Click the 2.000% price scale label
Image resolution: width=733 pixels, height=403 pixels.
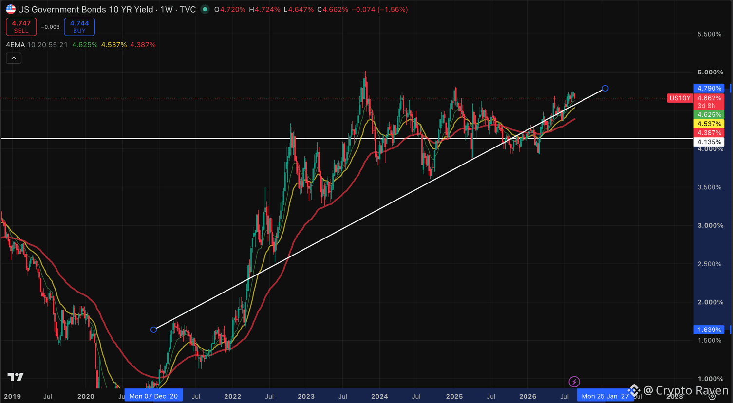[x=711, y=302]
